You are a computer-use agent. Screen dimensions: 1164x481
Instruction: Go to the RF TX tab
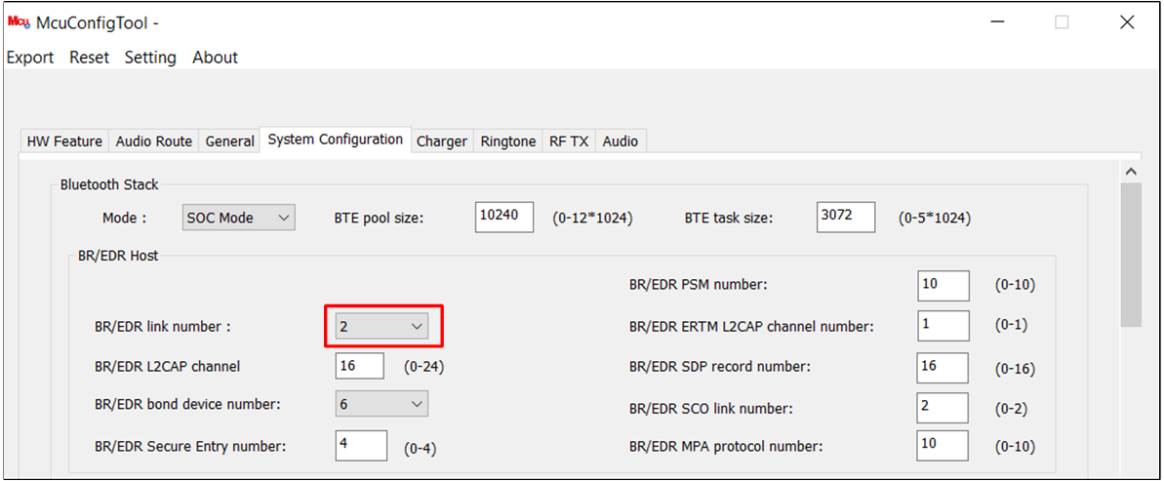click(569, 141)
